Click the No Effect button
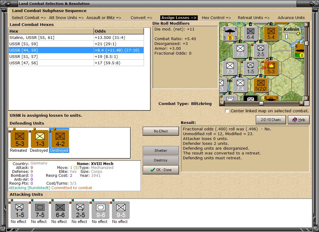Screen dimensions: 319x232 point(161,131)
